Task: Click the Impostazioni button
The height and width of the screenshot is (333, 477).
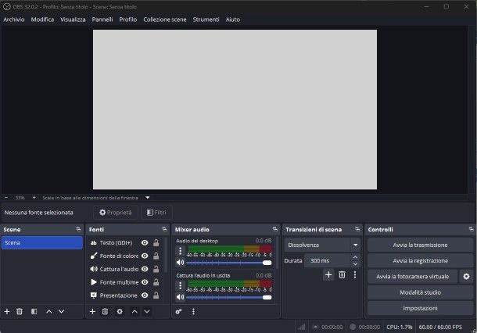Action: click(420, 308)
